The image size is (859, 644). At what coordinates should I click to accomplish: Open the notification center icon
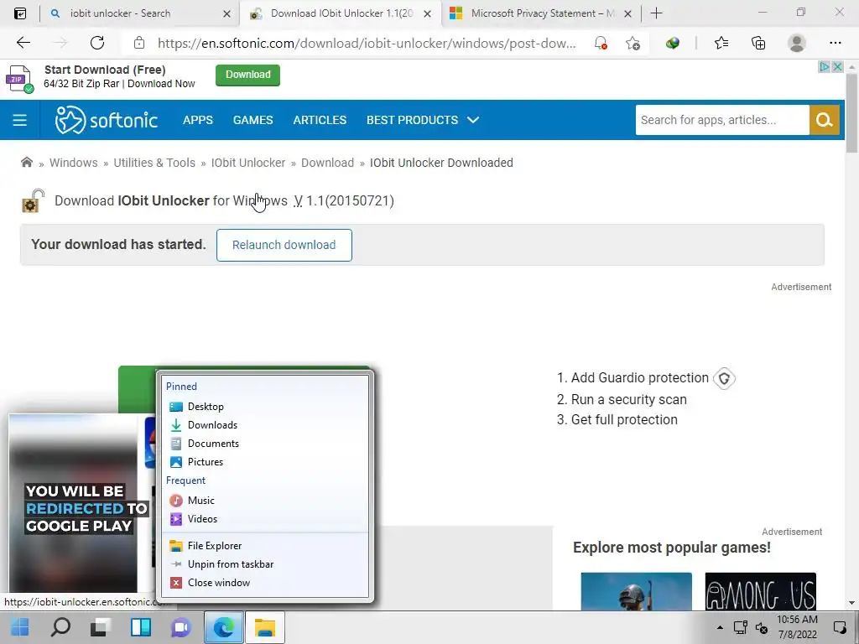pyautogui.click(x=840, y=627)
